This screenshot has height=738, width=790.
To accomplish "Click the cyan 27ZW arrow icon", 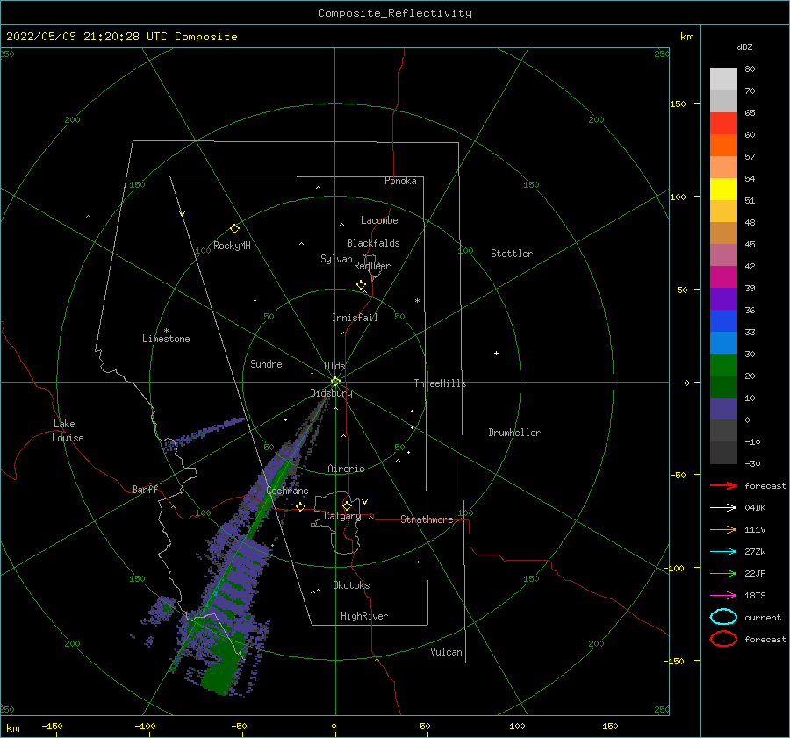I will (x=723, y=552).
